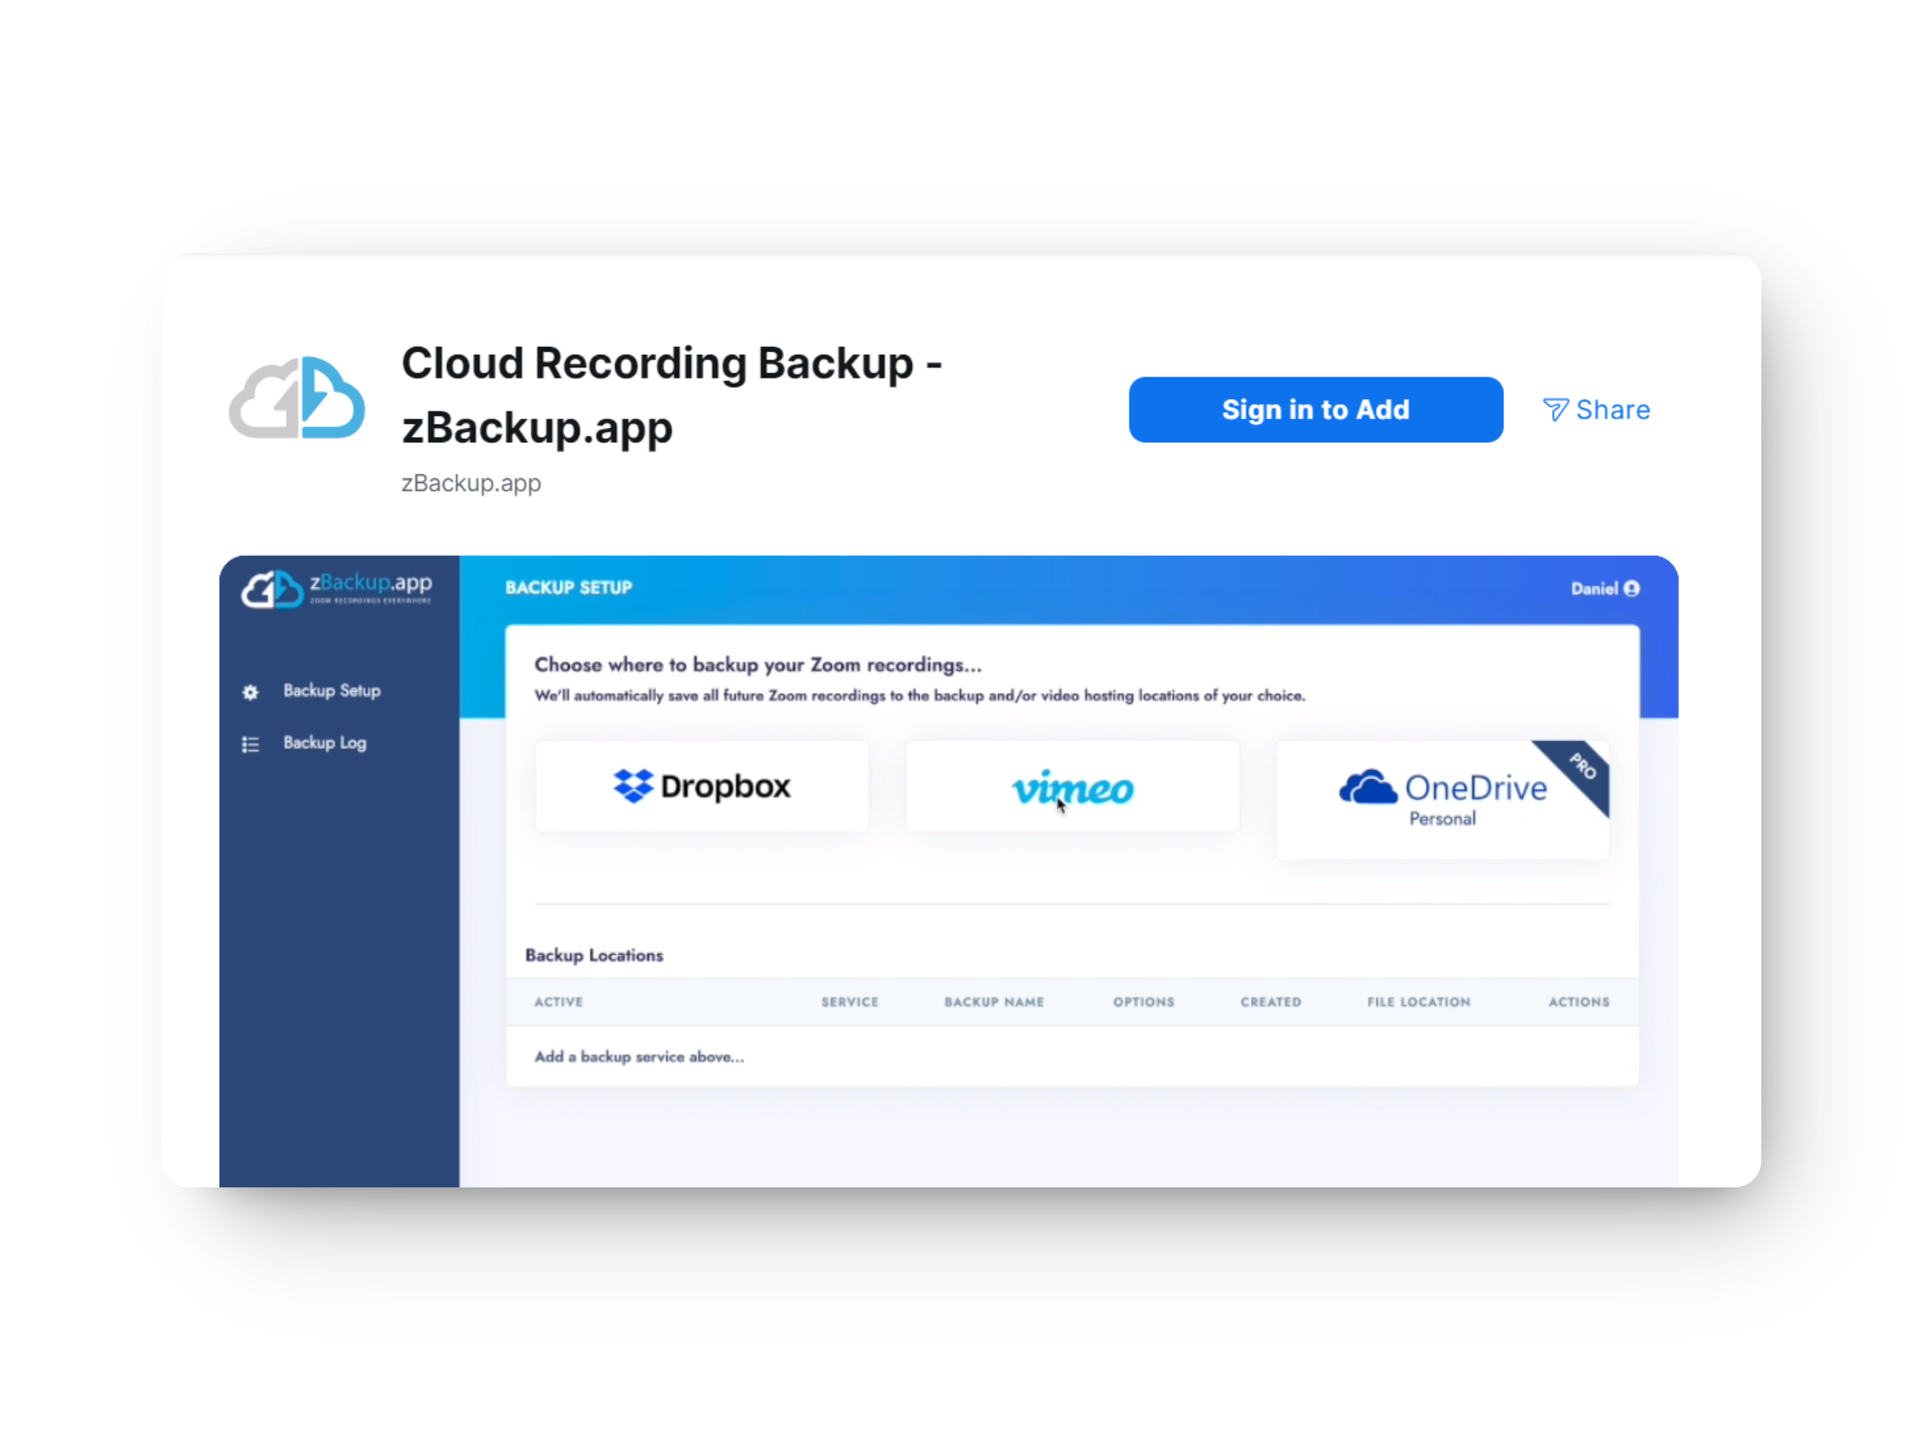Viewport: 1923px width, 1442px height.
Task: Click the Daniel user avatar icon
Action: [x=1632, y=589]
